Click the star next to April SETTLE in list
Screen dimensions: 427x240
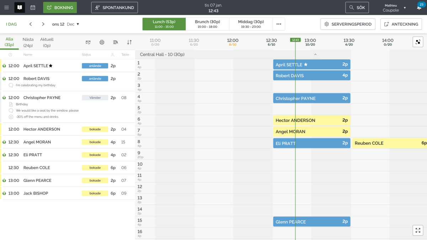tap(51, 66)
